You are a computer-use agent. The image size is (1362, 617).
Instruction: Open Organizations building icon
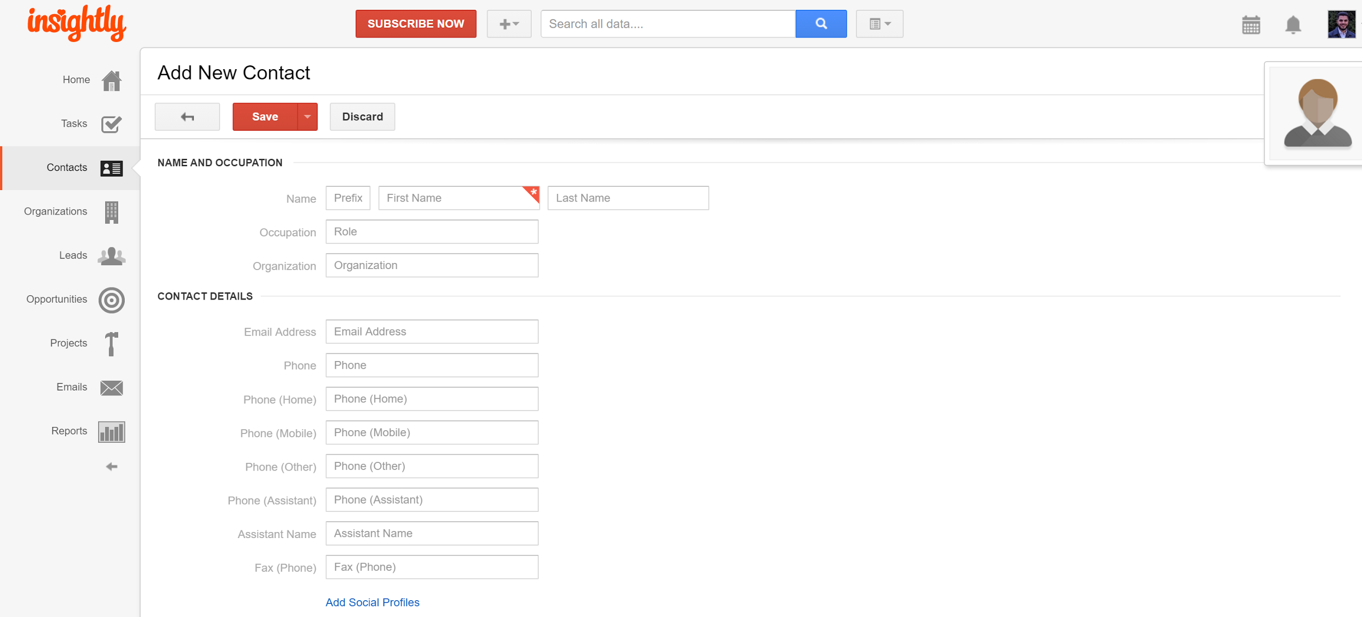[x=111, y=212]
